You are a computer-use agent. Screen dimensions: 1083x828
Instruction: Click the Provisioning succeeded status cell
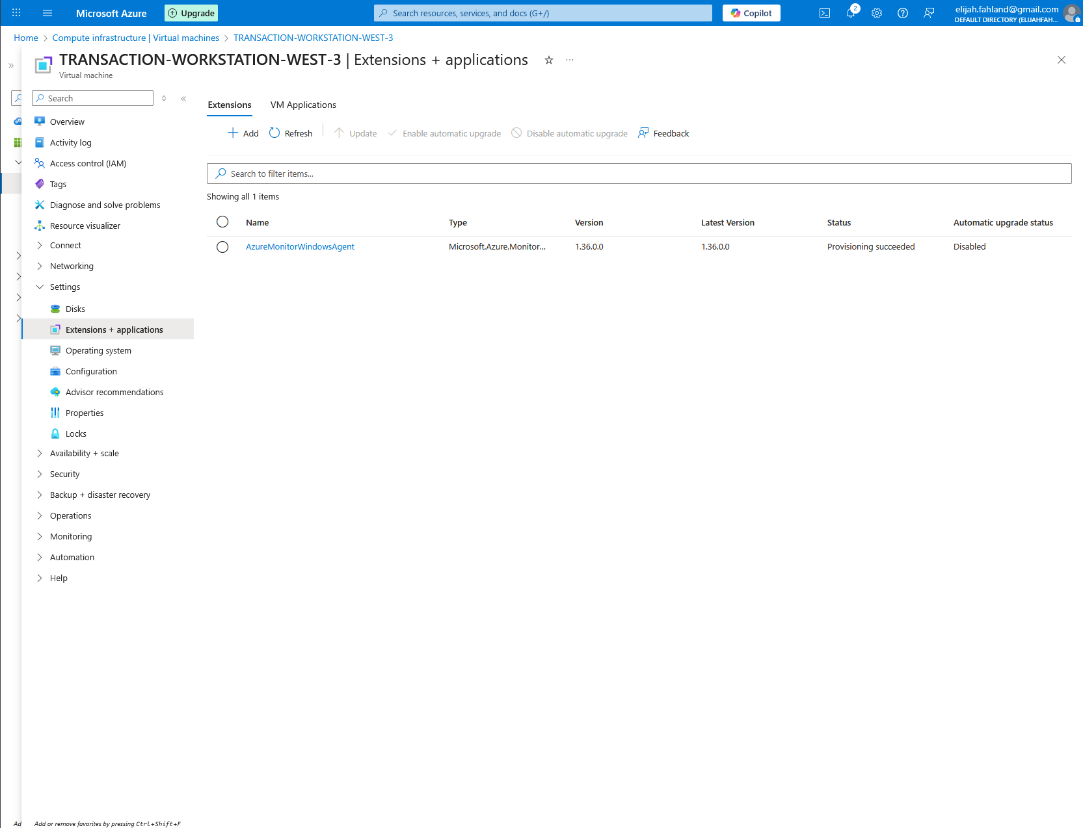coord(871,247)
